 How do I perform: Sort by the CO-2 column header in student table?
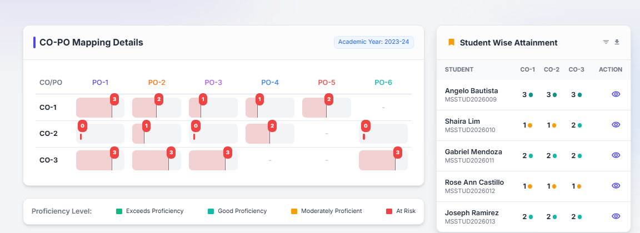552,69
